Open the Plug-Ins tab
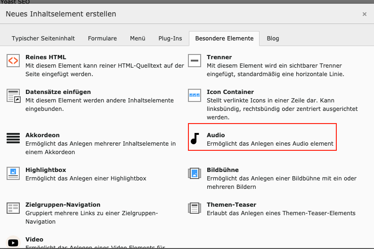 pos(170,39)
